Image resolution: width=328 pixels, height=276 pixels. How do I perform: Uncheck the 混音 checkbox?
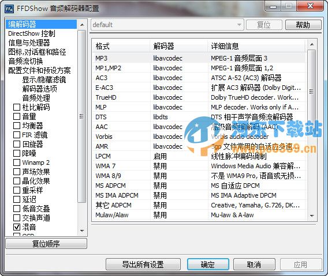pos(17,227)
